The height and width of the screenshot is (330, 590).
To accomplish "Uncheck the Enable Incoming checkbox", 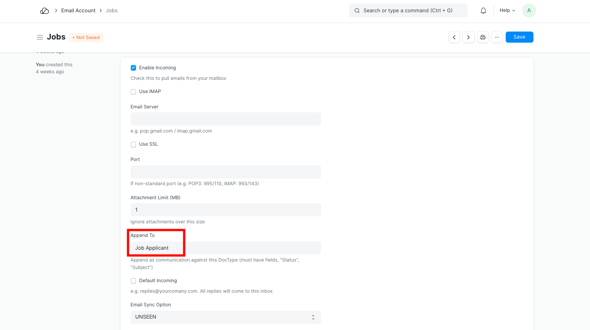I will click(133, 68).
